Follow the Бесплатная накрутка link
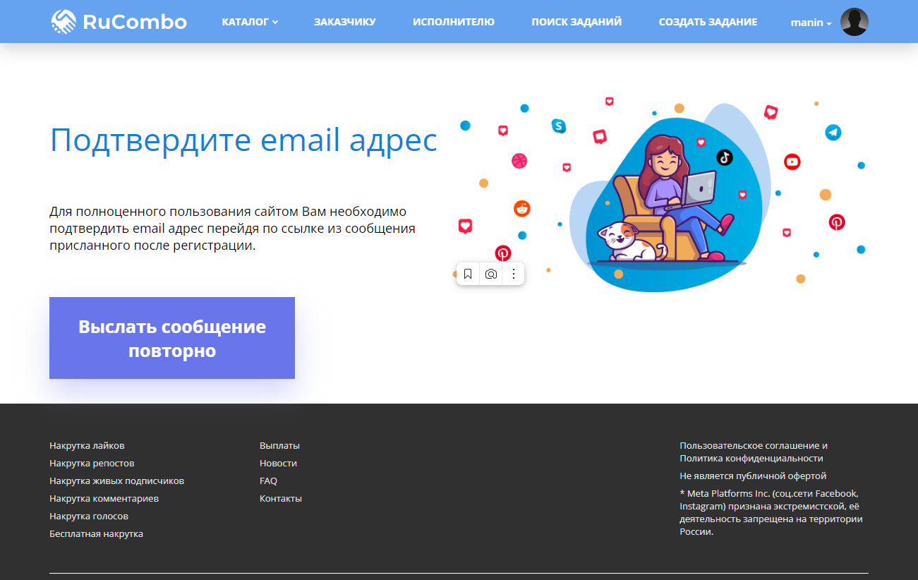Viewport: 918px width, 580px height. pos(96,534)
